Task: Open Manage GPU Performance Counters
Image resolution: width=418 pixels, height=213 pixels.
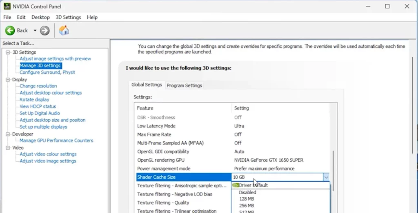Action: [56, 141]
